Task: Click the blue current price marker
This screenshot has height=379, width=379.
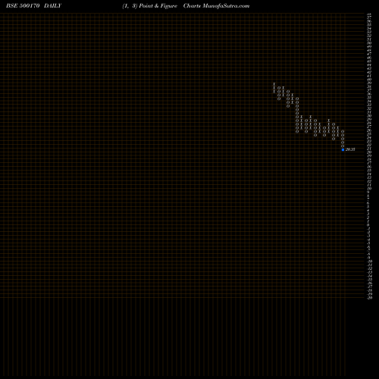Action: 343,149
